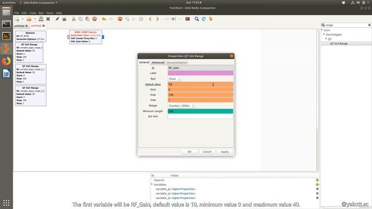This screenshot has width=372, height=209.
Task: Open block properties via pencil icon
Action: [x=57, y=19]
